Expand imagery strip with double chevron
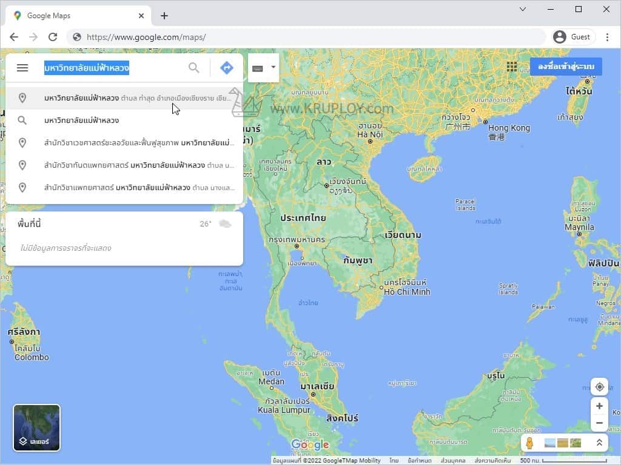621x465 pixels. click(599, 443)
